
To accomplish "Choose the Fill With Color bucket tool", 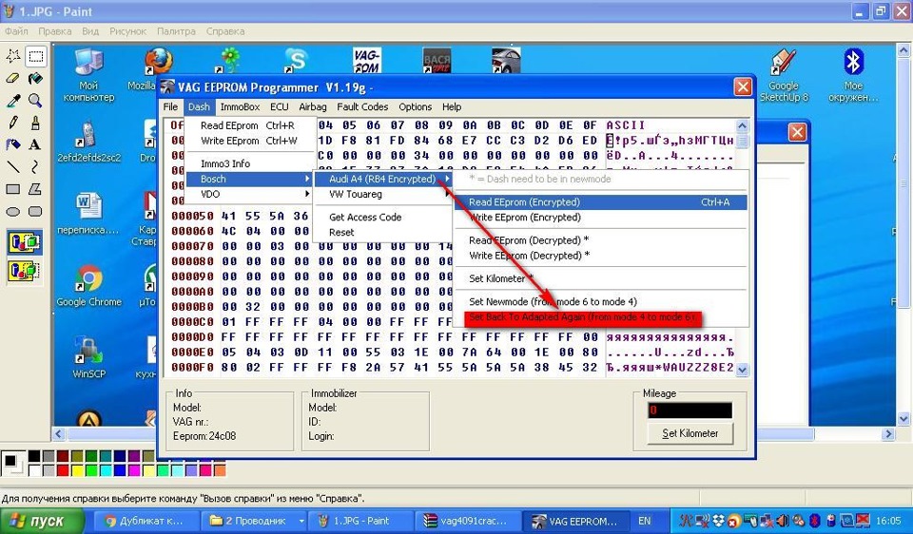I will coord(35,78).
